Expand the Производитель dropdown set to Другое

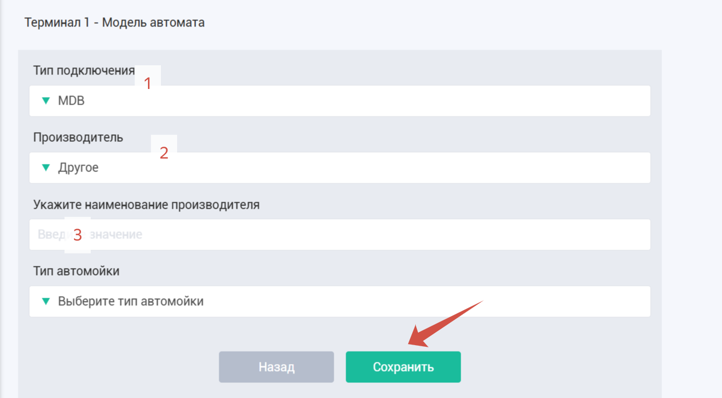[x=340, y=168]
